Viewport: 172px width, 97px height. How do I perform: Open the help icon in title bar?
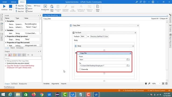tap(144, 2)
